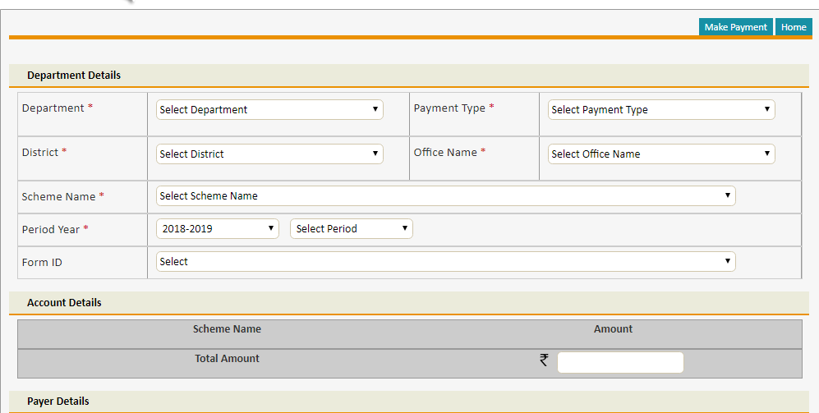The height and width of the screenshot is (413, 819).
Task: Click the Account Details section header
Action: tap(64, 303)
